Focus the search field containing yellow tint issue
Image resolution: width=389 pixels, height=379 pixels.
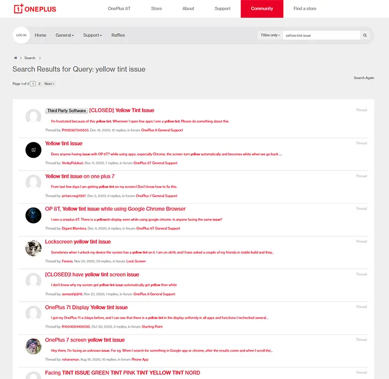click(x=321, y=35)
